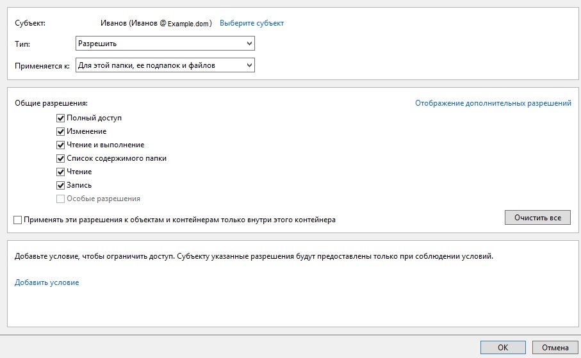Uncheck Список содержимого папки
The height and width of the screenshot is (358, 581).
pyautogui.click(x=61, y=158)
